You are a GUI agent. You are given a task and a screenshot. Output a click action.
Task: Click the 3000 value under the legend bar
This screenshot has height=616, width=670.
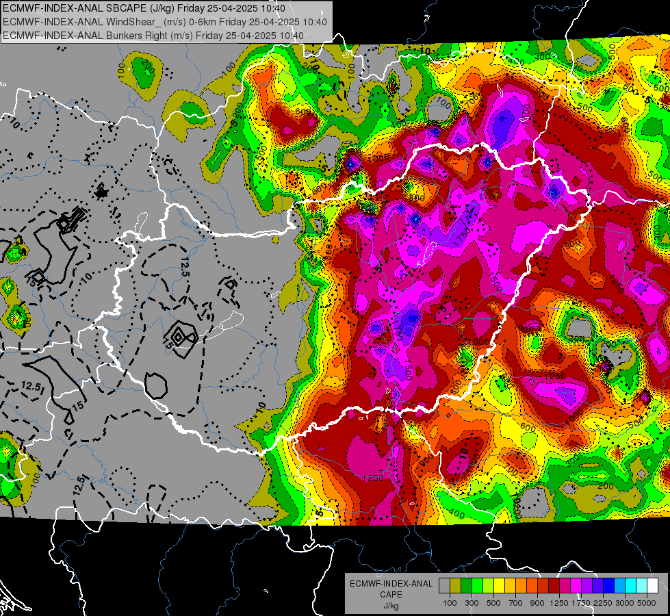coord(625,603)
